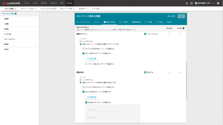The width and height of the screenshot is (223, 125).
Task: Switch to the first settings tab in dialog
Action: pos(83,22)
